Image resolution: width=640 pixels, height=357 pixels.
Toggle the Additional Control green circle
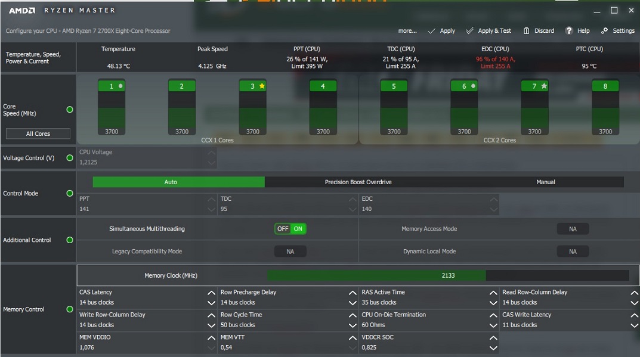[70, 240]
